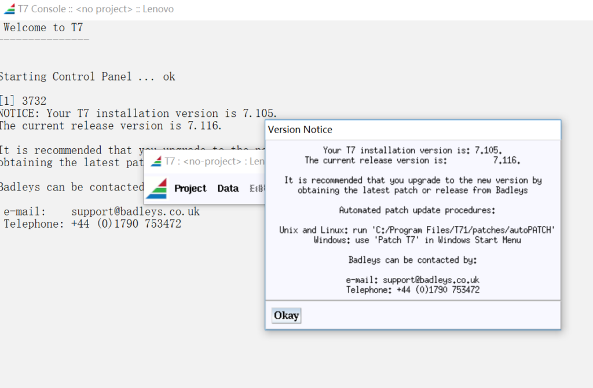Click the autoPATCH path line in dialog
Viewport: 593px width, 388px height.
pos(417,230)
